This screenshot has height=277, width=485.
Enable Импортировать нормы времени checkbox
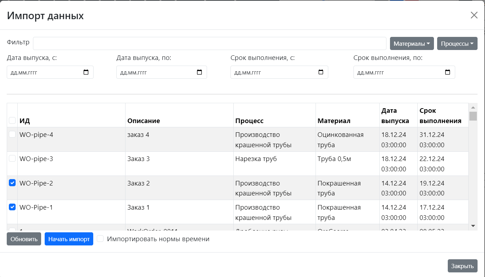tap(100, 239)
